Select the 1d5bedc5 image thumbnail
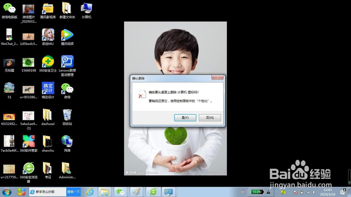The width and height of the screenshot is (351, 197). (28, 39)
